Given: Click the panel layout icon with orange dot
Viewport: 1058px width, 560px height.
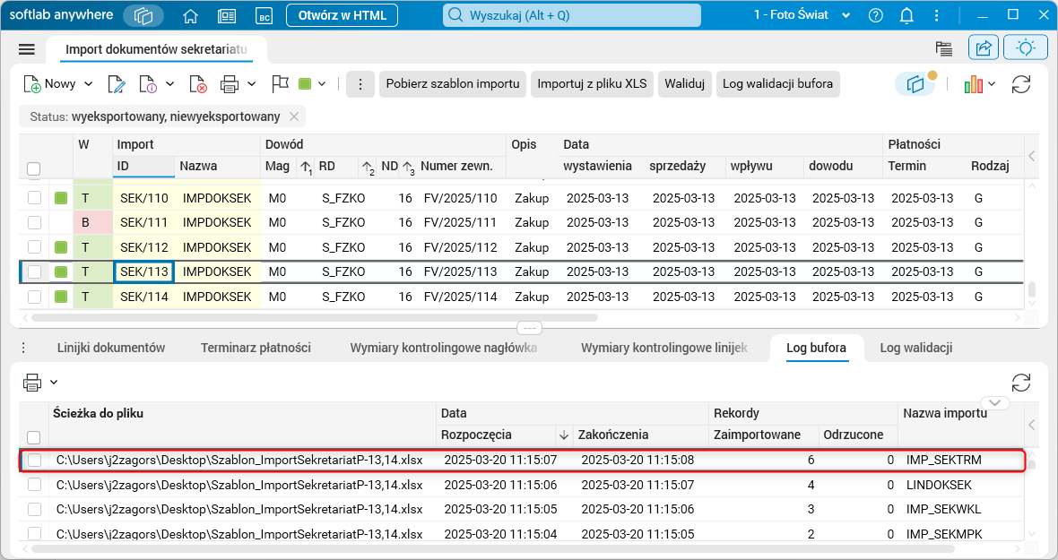Looking at the screenshot, I should click(x=915, y=84).
